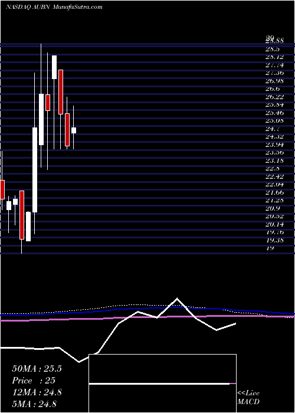Click the 25.46 price axis label
This screenshot has width=295, height=413.
click(274, 113)
